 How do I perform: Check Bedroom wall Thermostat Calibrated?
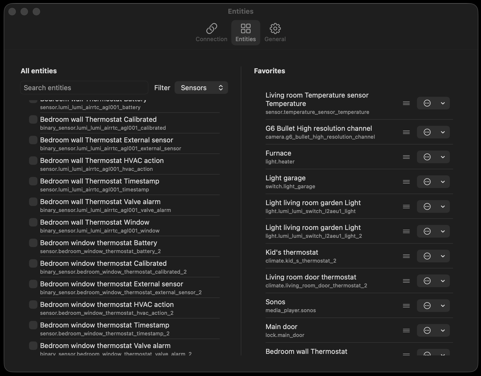pyautogui.click(x=33, y=119)
